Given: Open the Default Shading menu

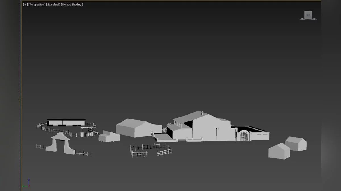Looking at the screenshot, I should pos(72,5).
